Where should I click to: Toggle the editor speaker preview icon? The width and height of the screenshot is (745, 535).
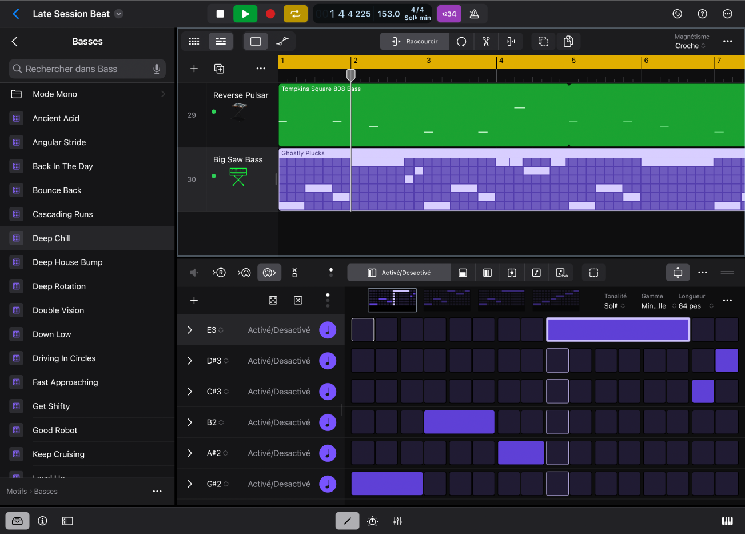click(194, 273)
